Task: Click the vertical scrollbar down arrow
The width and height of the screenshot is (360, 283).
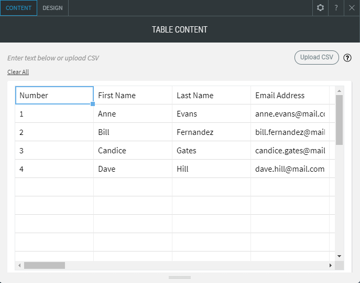Action: point(339,256)
